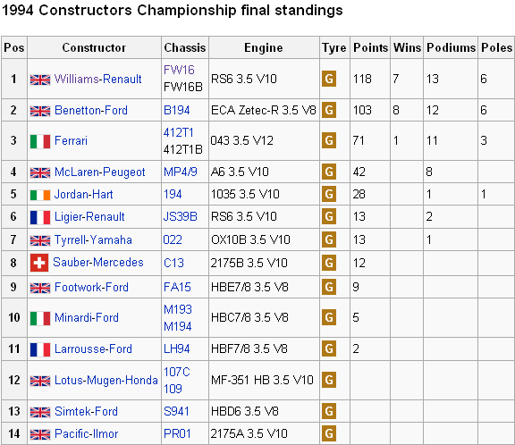The image size is (515, 445).
Task: Open the Benetton-Ford constructor link
Action: coord(91,110)
